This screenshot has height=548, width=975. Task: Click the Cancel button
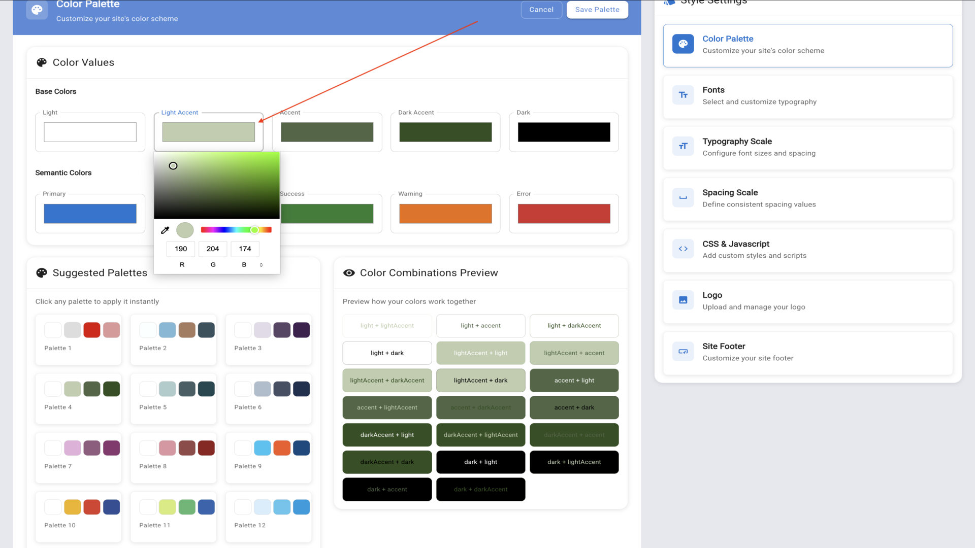pos(541,10)
